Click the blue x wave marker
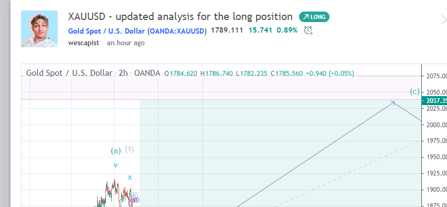This screenshot has height=207, width=447. [x=130, y=178]
